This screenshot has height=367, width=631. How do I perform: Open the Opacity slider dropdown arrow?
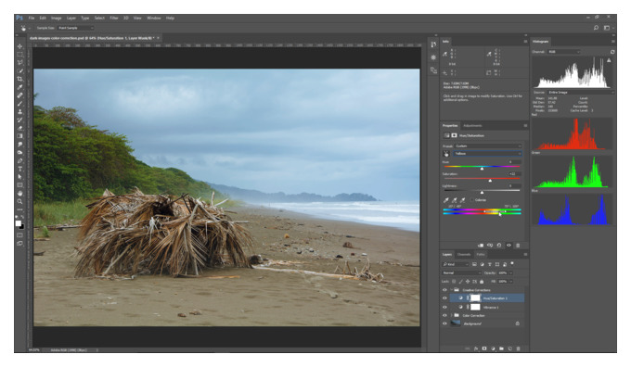pos(511,273)
